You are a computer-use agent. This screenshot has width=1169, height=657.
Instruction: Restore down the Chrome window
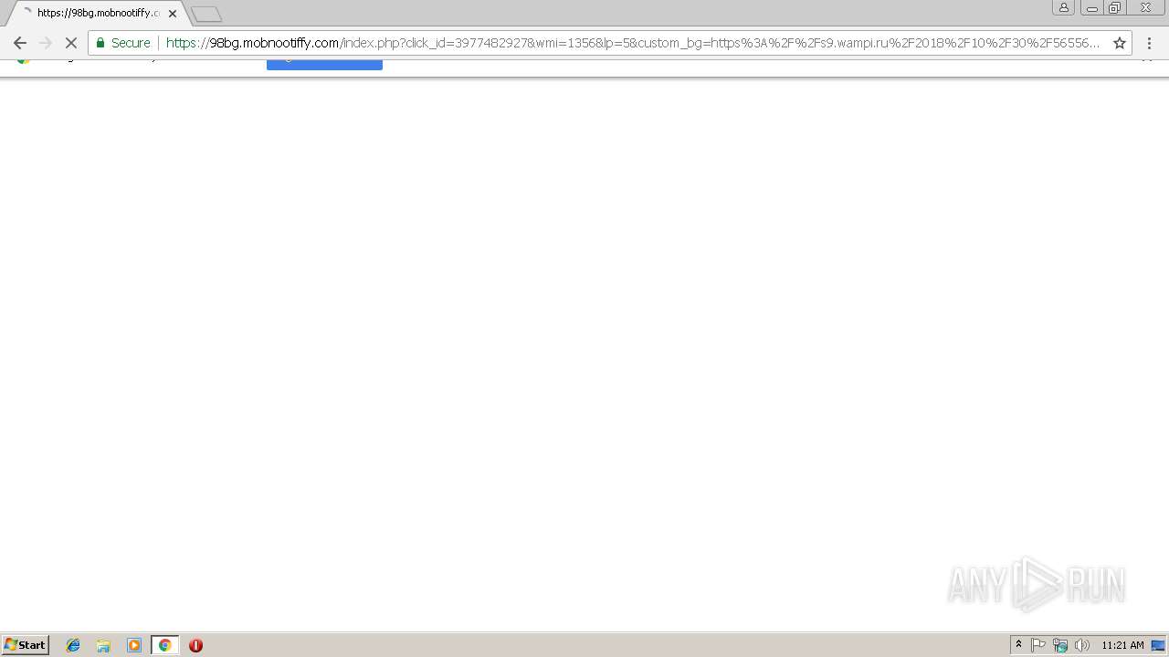1114,7
